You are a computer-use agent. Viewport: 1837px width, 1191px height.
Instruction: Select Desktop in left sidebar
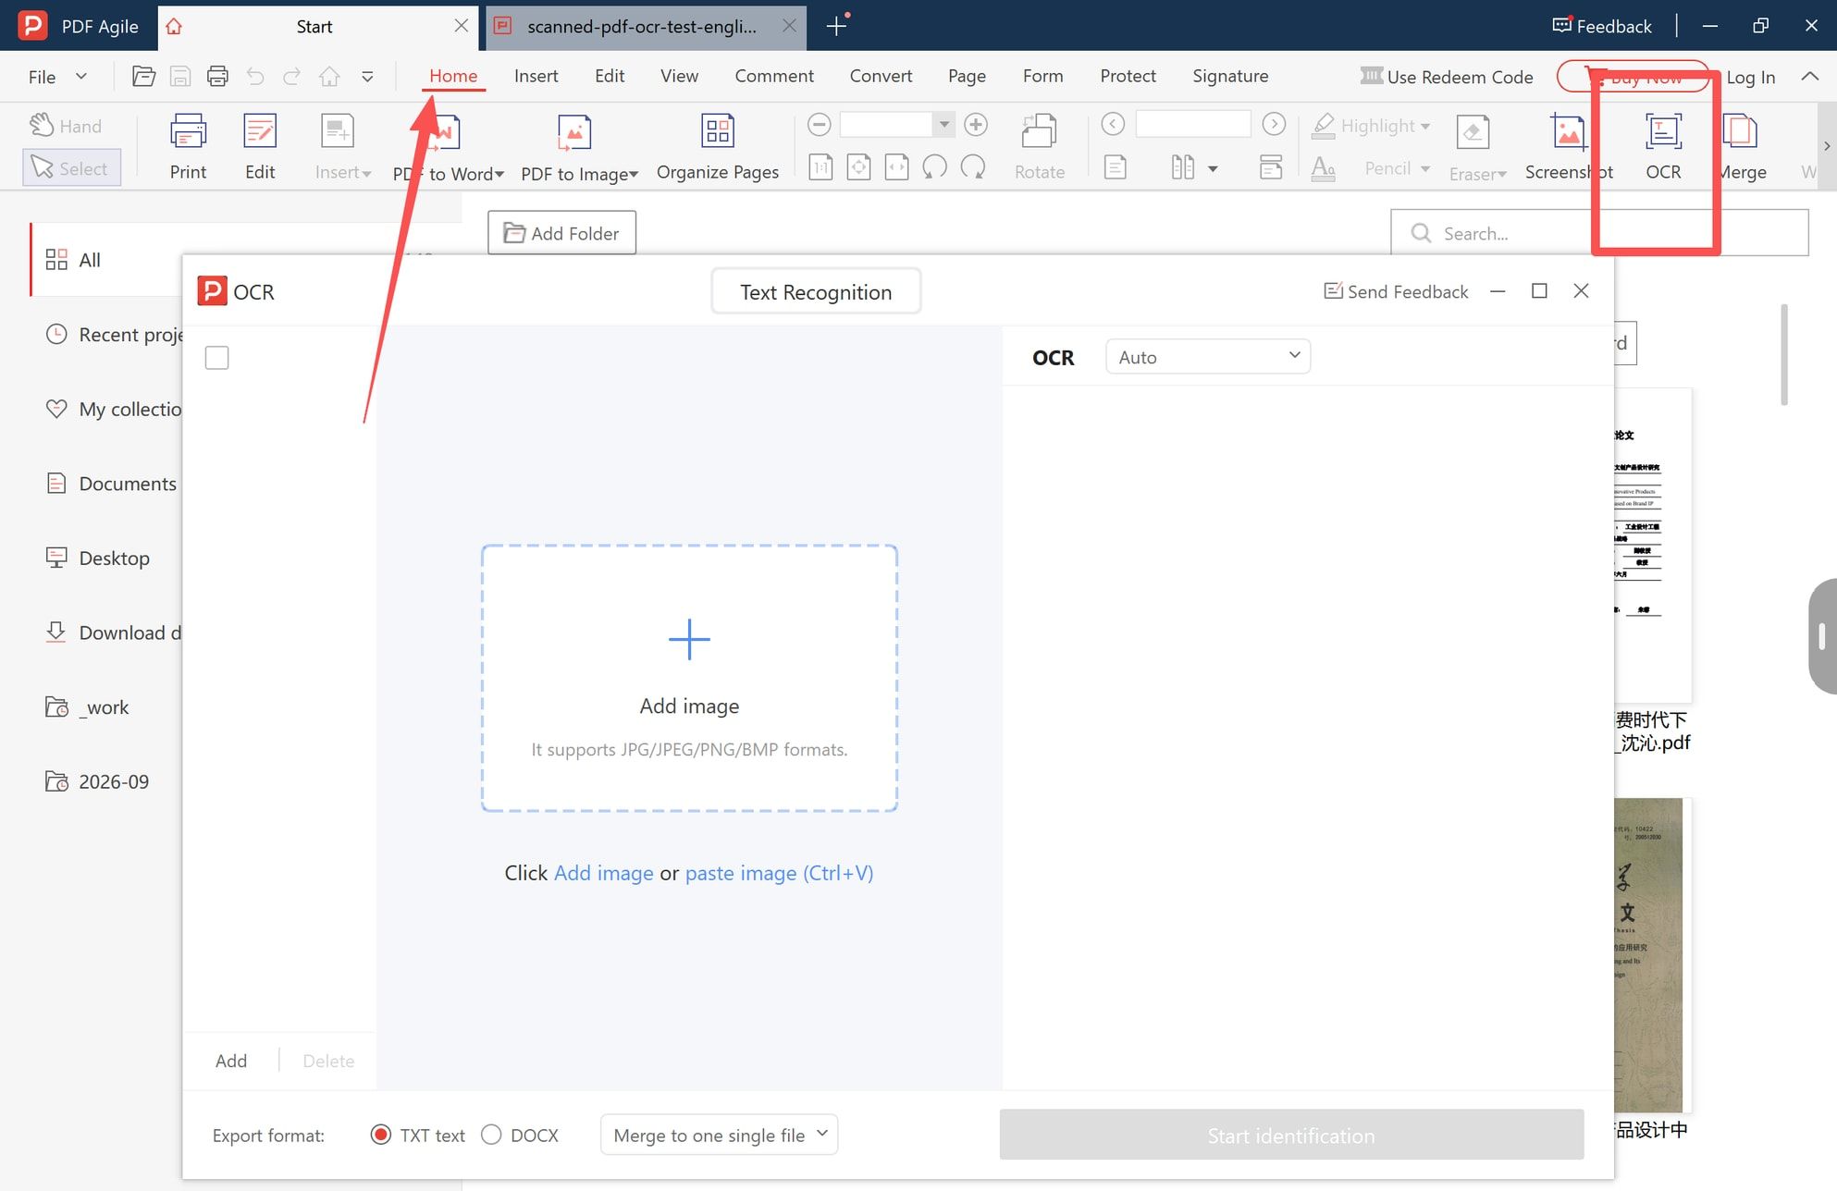point(97,558)
